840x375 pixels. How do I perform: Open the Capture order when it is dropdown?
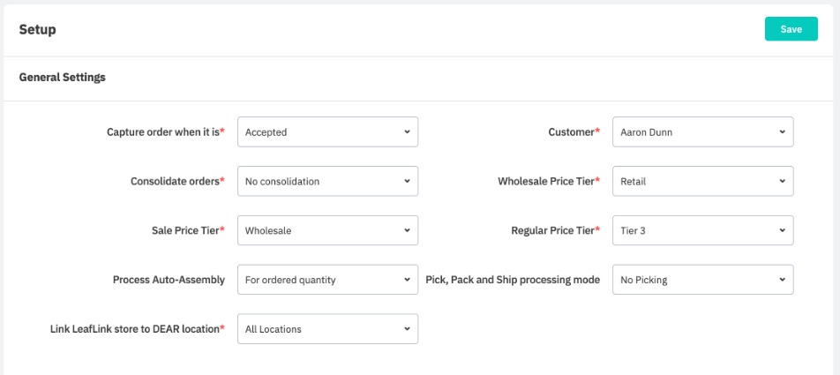[x=327, y=132]
